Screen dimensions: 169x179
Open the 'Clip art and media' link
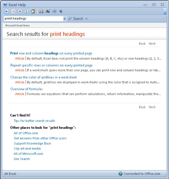click(x=27, y=149)
